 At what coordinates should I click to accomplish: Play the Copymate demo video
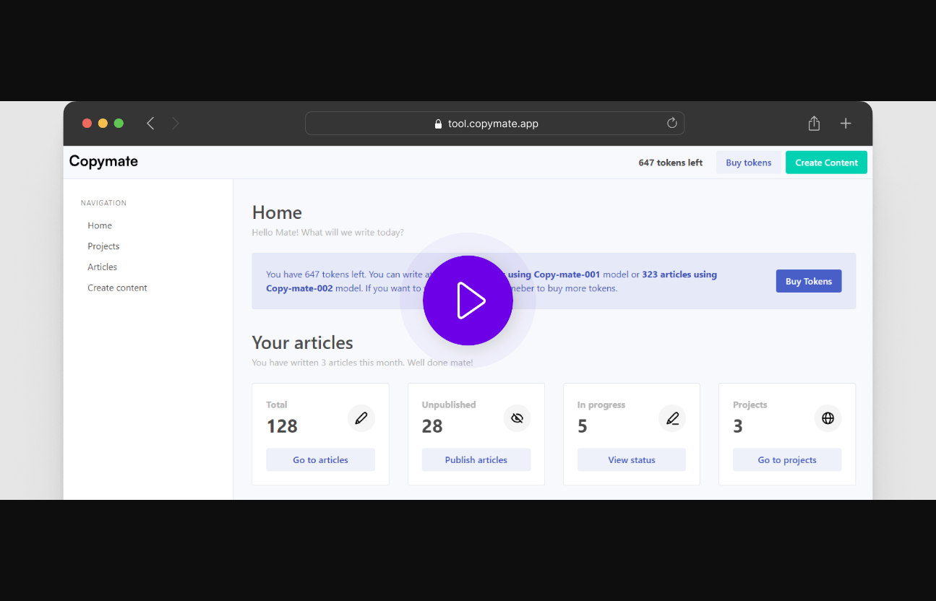(468, 300)
